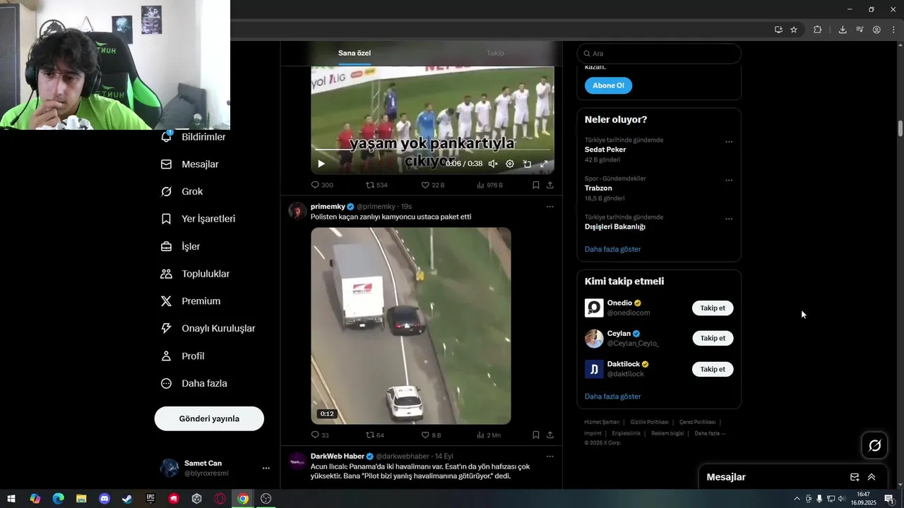
Task: Toggle picture-in-picture on football video
Action: pos(527,164)
